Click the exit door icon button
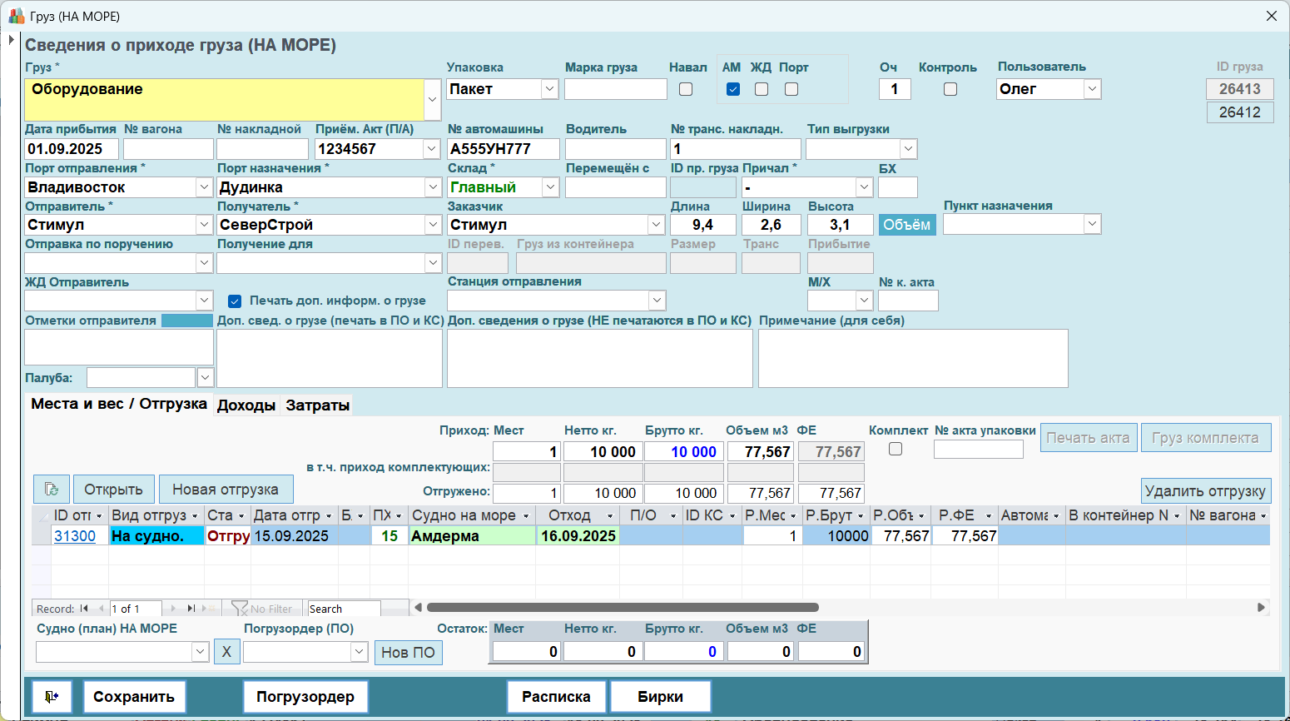1290x721 pixels. pyautogui.click(x=52, y=697)
